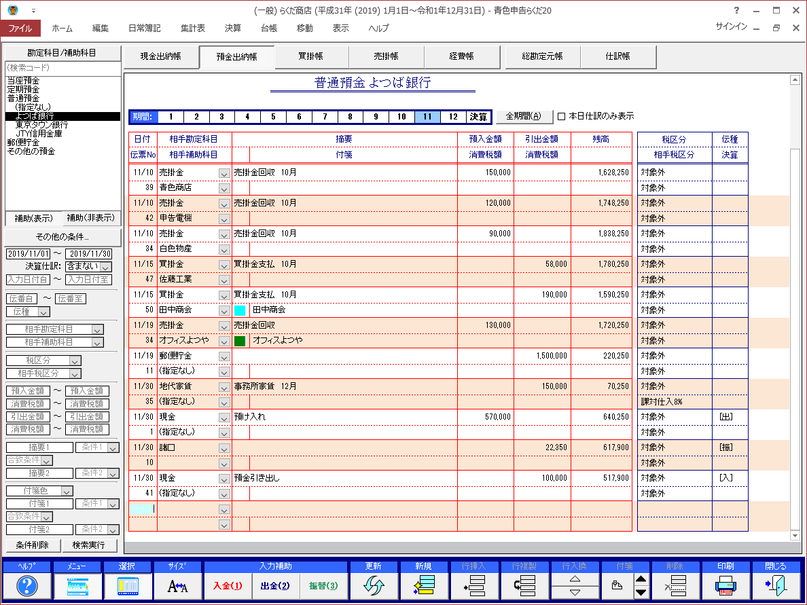Select period month 1 button
Image resolution: width=807 pixels, height=605 pixels.
pyautogui.click(x=171, y=117)
